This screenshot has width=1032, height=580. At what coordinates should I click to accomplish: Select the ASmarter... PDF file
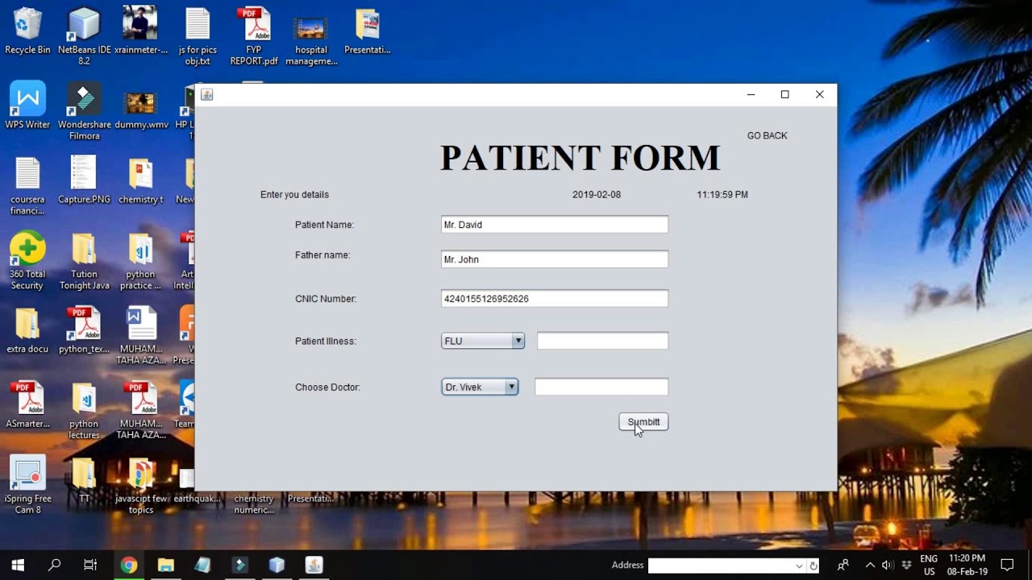point(27,405)
